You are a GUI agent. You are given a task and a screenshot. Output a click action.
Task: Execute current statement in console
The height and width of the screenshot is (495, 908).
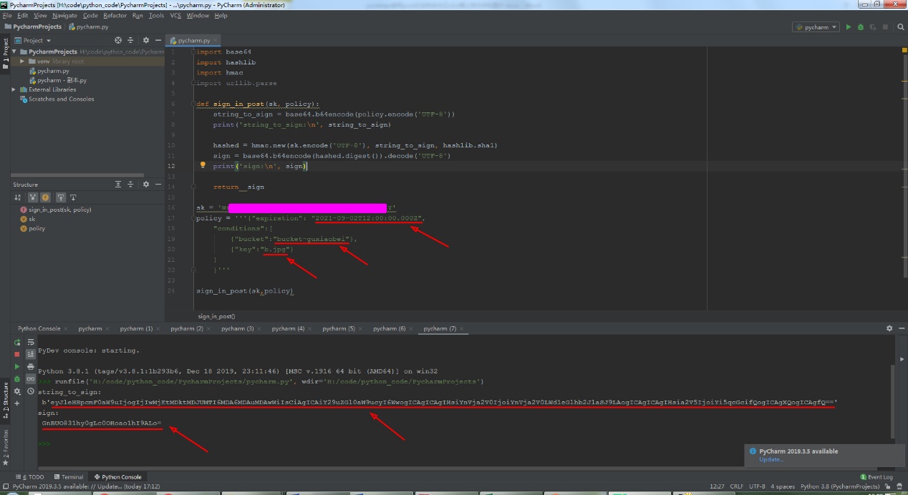coord(17,366)
